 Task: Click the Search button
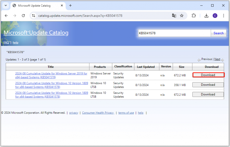pos(218,33)
